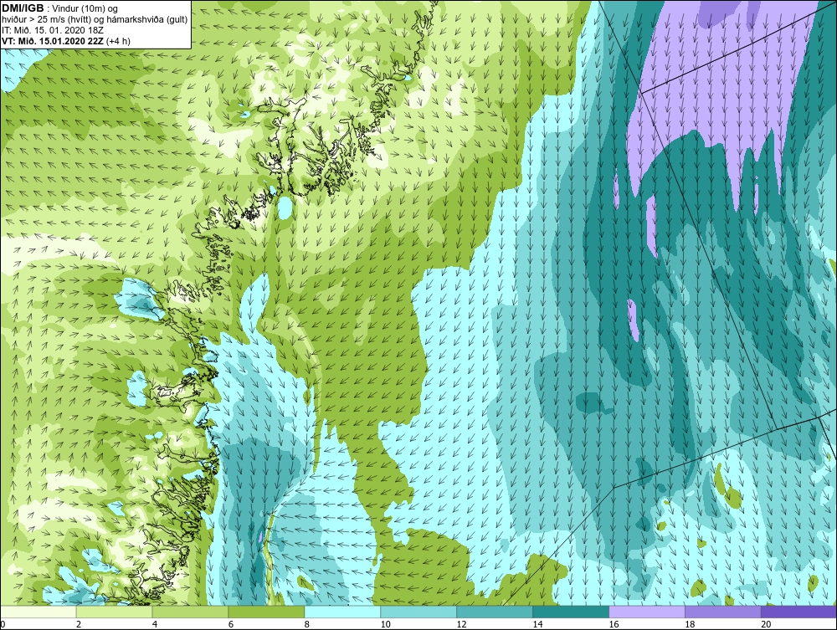Click the 'IT: Mið. 15. 01. 2020 18Z' line
The height and width of the screenshot is (630, 837).
click(52, 30)
